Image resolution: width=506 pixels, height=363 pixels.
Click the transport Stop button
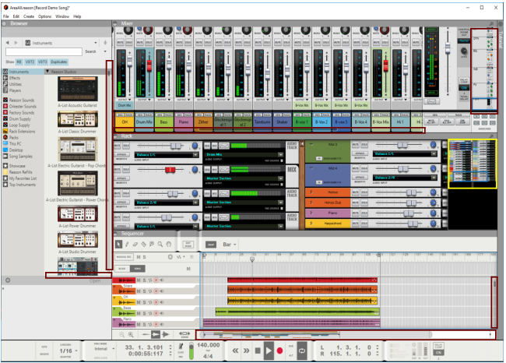coord(258,351)
